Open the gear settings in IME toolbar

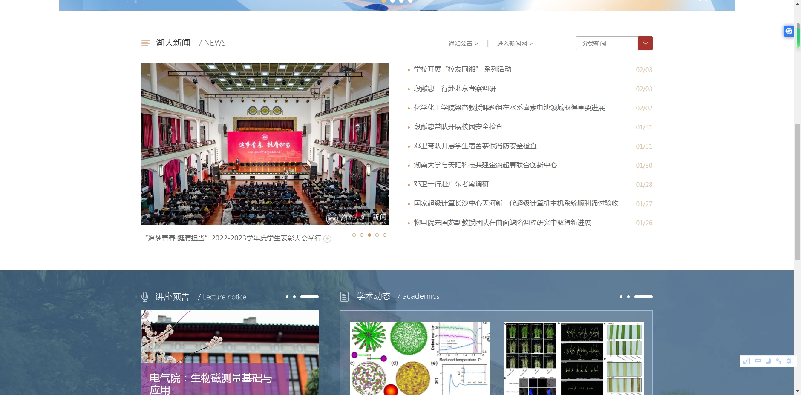789,361
